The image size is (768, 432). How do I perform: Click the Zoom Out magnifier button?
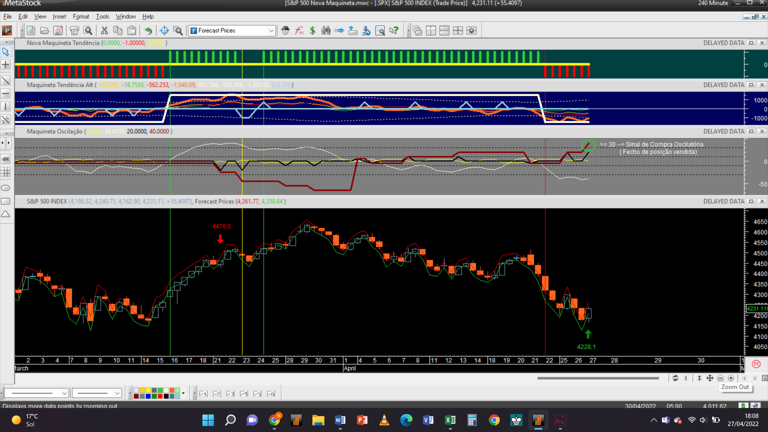[x=720, y=378]
